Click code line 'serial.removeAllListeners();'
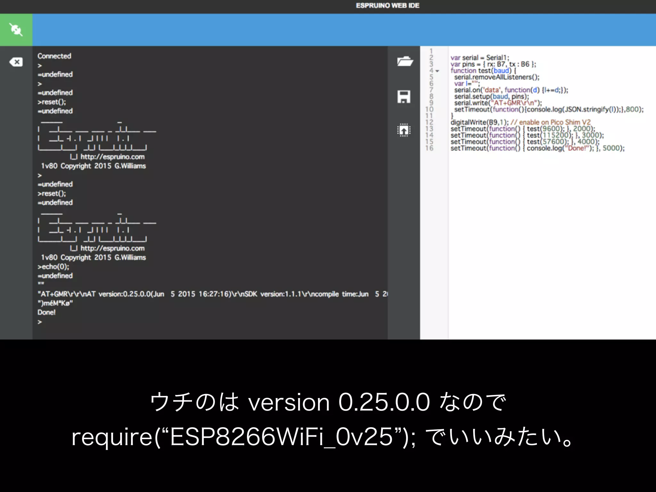Viewport: 656px width, 492px height. (496, 77)
